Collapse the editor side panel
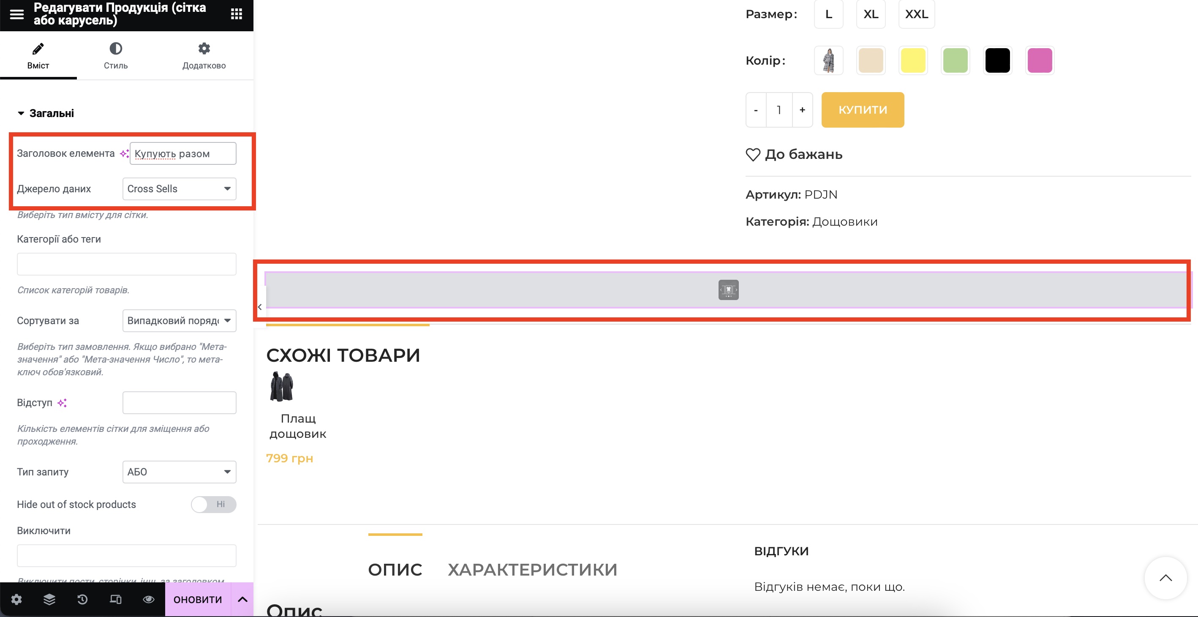Viewport: 1198px width, 617px height. coord(260,307)
